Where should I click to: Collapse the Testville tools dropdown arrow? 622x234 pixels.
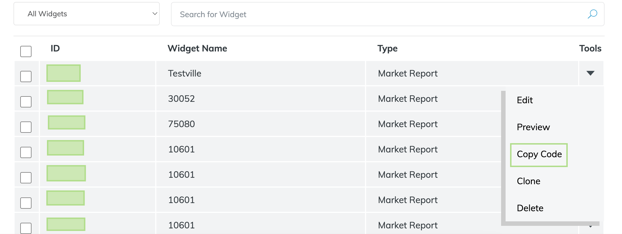click(x=590, y=73)
